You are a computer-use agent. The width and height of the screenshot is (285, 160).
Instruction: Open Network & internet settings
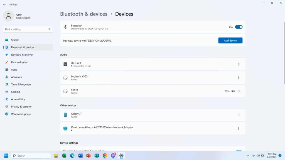point(22,55)
